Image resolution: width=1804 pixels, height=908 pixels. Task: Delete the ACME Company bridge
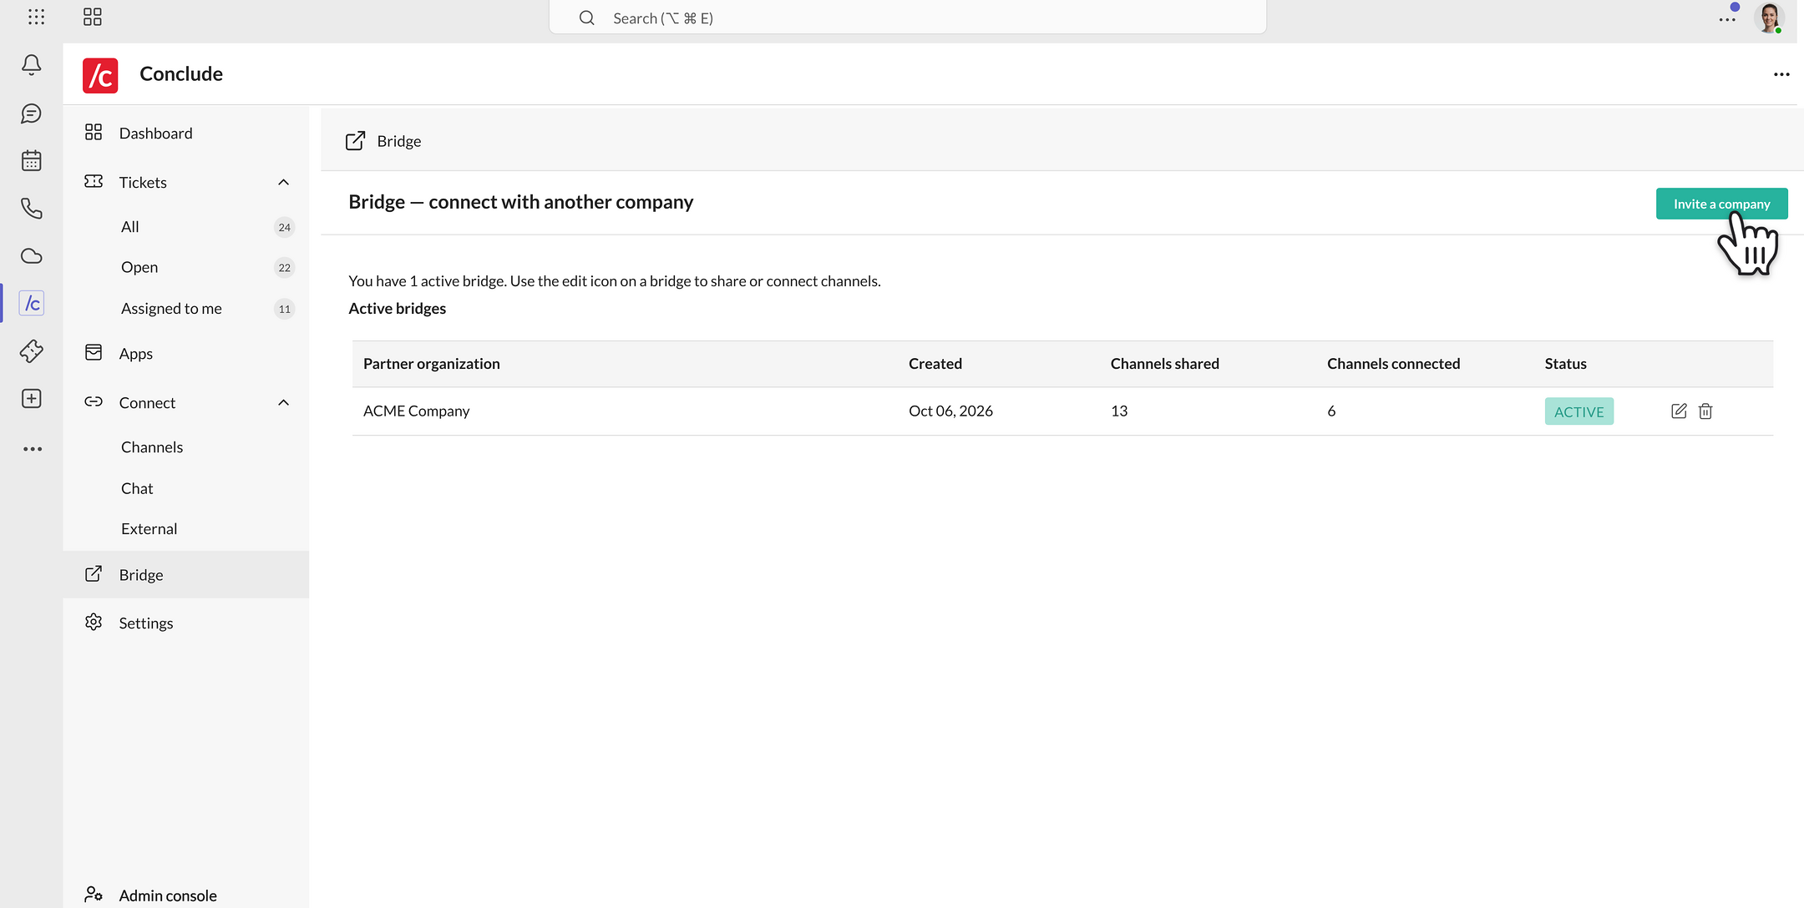(x=1705, y=411)
